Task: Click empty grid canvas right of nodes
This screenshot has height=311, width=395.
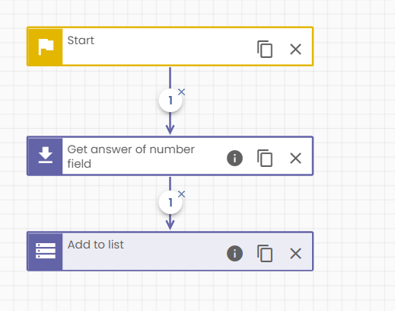Action: tap(355, 152)
